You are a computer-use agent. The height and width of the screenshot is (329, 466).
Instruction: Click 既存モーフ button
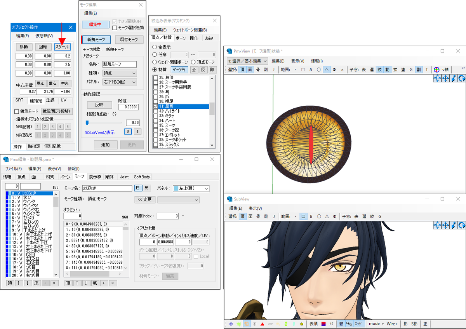pos(129,40)
